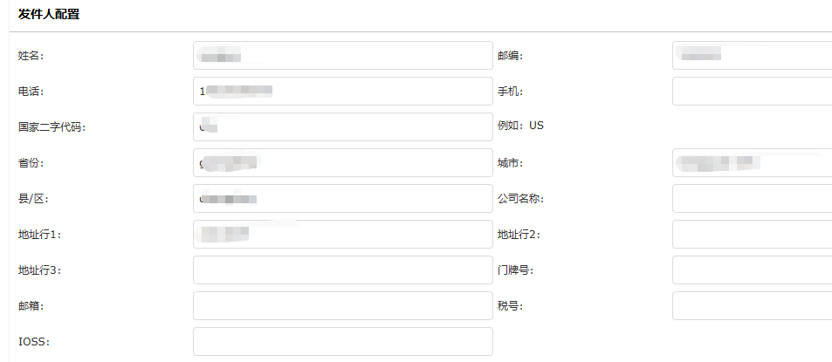Screen dimensions: 832x362
Task: Click the 国家二字代码 input box
Action: [x=342, y=127]
